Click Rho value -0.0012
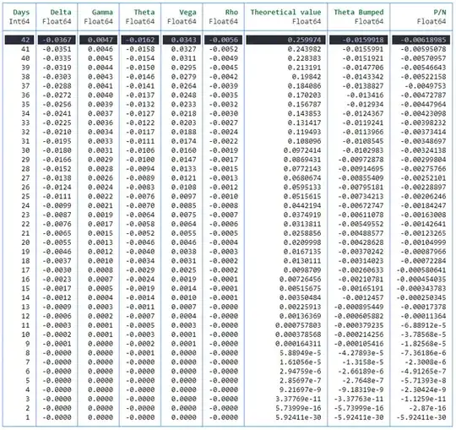 point(224,187)
